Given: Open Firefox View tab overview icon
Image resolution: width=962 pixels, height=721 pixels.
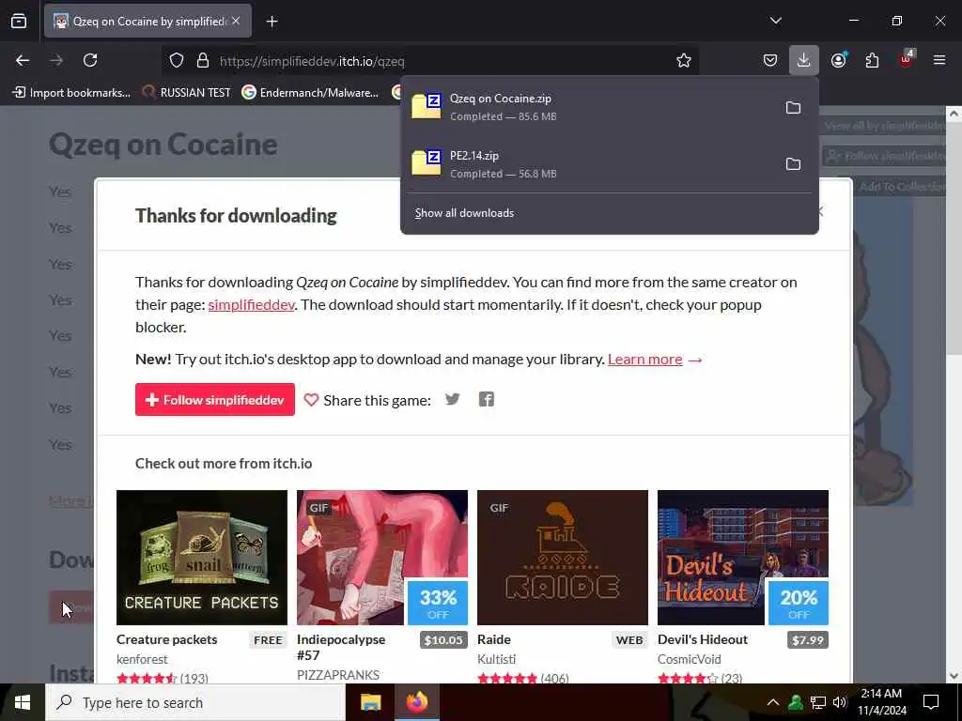Looking at the screenshot, I should click(19, 21).
